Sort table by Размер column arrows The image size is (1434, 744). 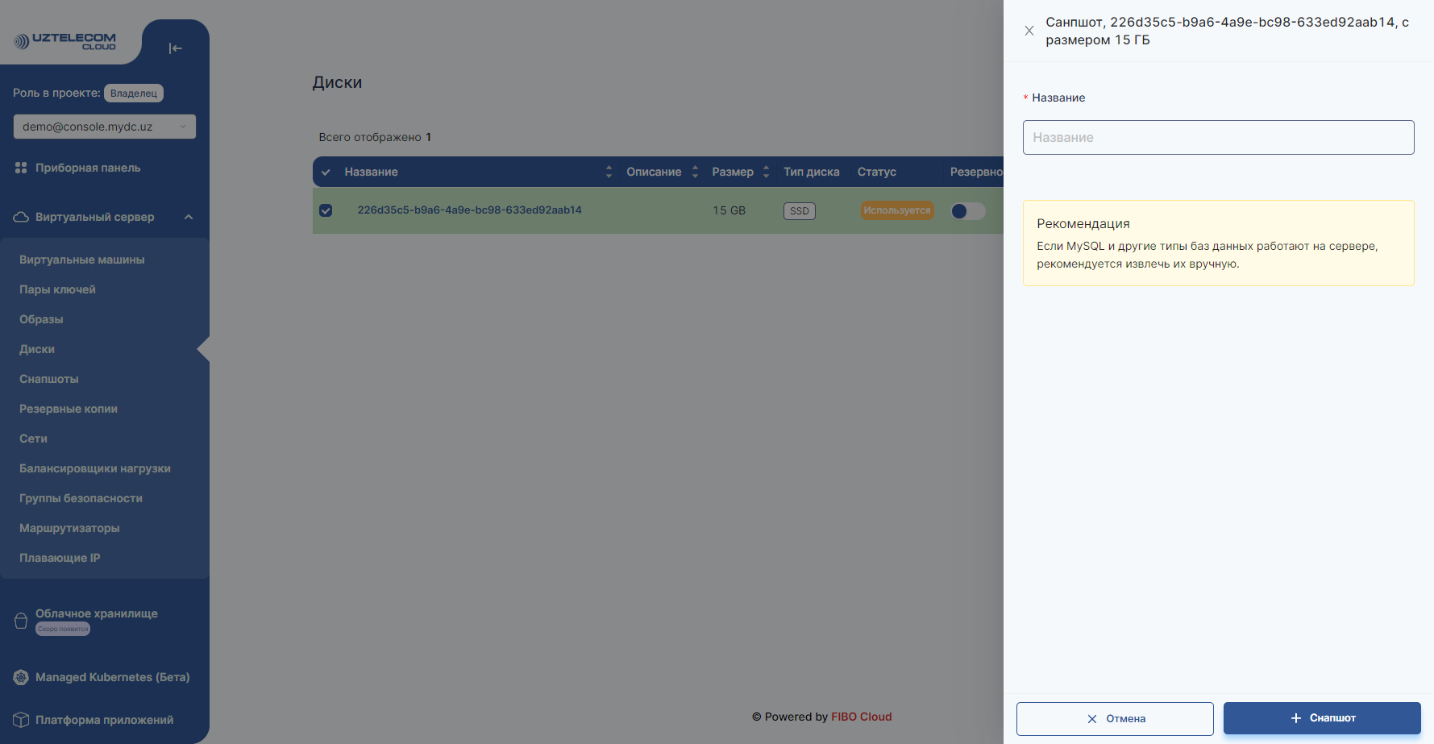[x=766, y=172]
